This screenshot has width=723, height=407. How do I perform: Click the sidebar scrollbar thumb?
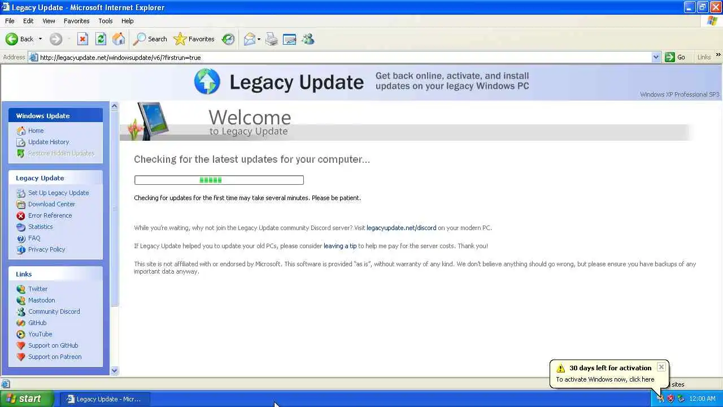coord(114,208)
